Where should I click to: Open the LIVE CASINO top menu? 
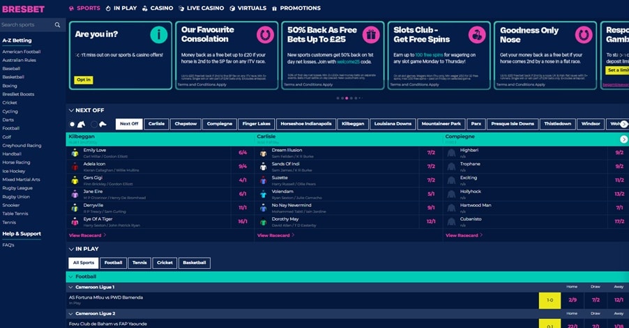coord(201,8)
